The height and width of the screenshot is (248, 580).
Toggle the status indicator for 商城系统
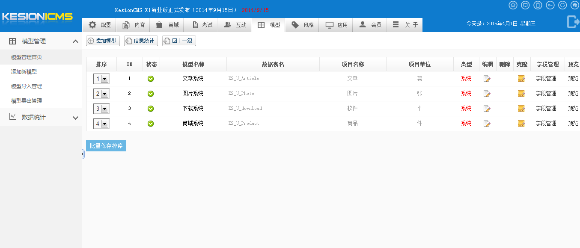point(150,123)
